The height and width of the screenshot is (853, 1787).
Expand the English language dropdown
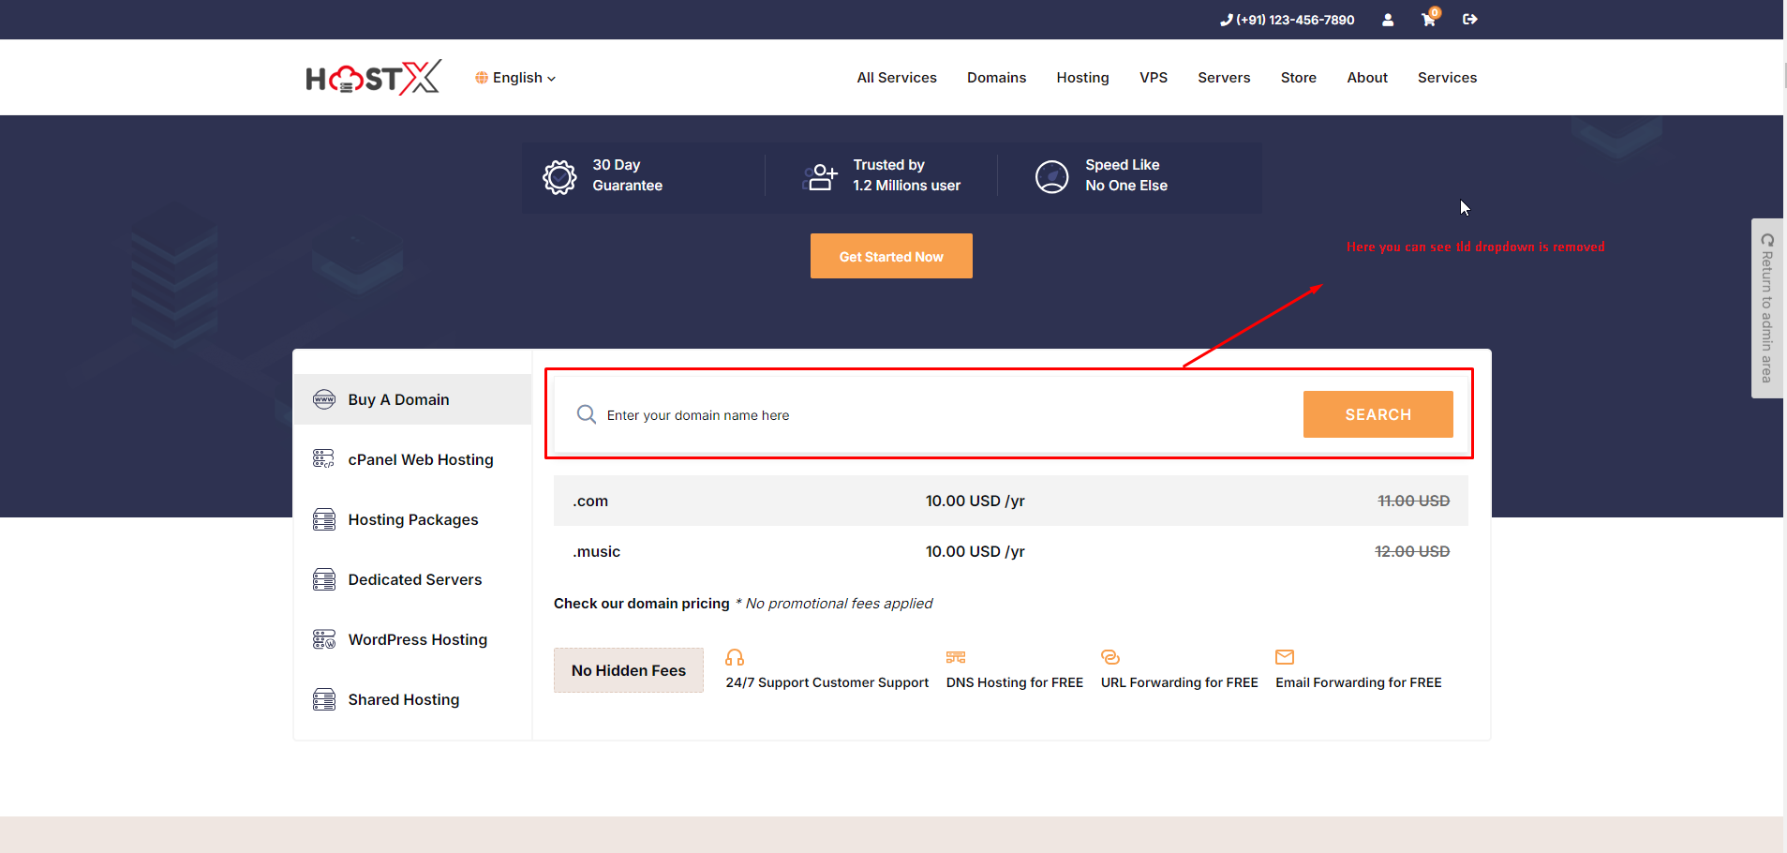click(516, 78)
